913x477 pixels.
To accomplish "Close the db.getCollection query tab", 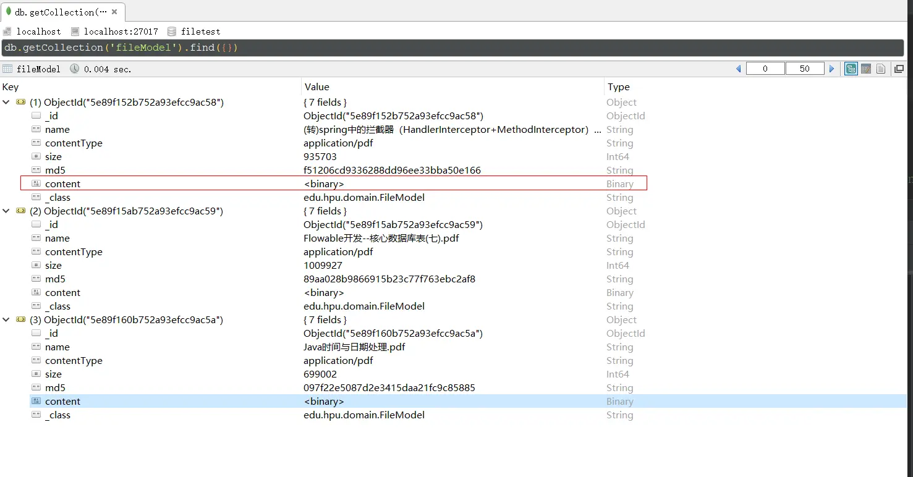I will click(114, 12).
